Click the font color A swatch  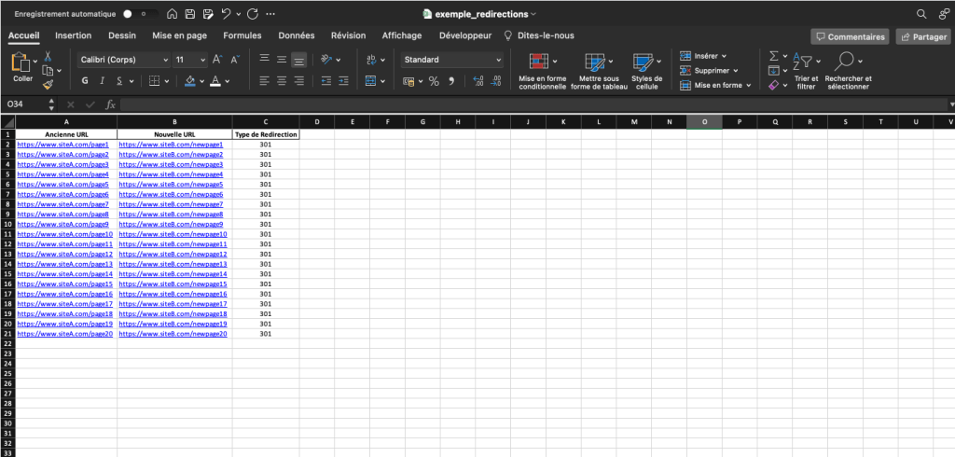[x=215, y=81]
